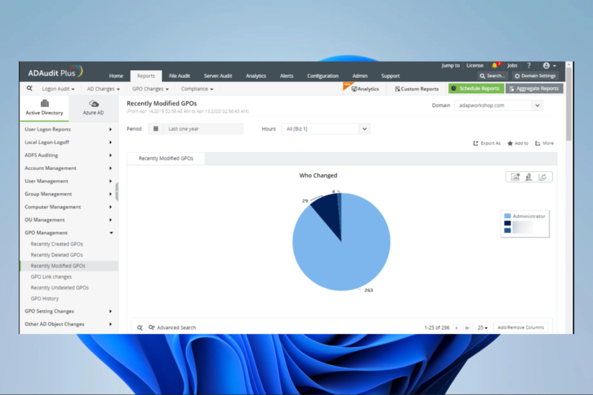Open the Hours All [Biz 1] dropdown
Screen dimensions: 593x395
coord(326,129)
